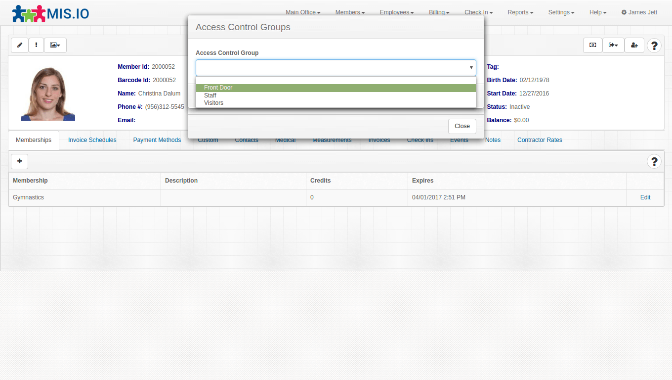Click the add person icon
The width and height of the screenshot is (672, 380).
click(x=634, y=45)
